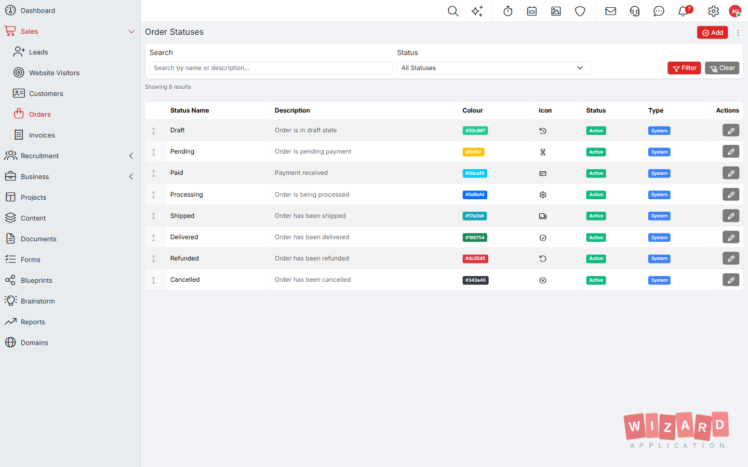This screenshot has width=748, height=467.
Task: Open the calendar icon in top bar
Action: coord(532,11)
